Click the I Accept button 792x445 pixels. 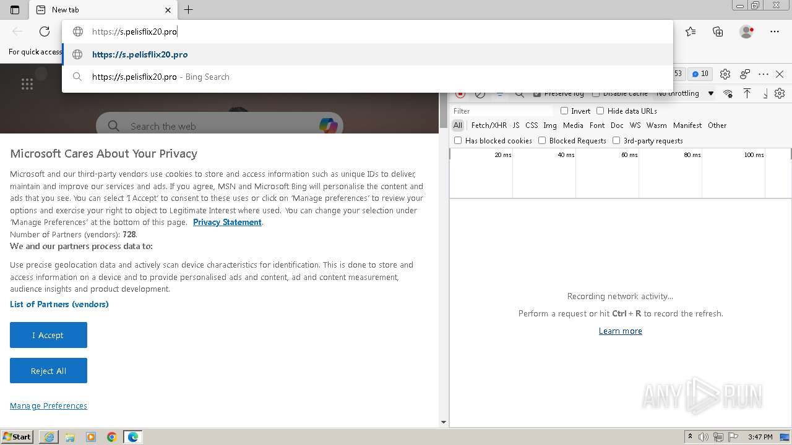(48, 335)
